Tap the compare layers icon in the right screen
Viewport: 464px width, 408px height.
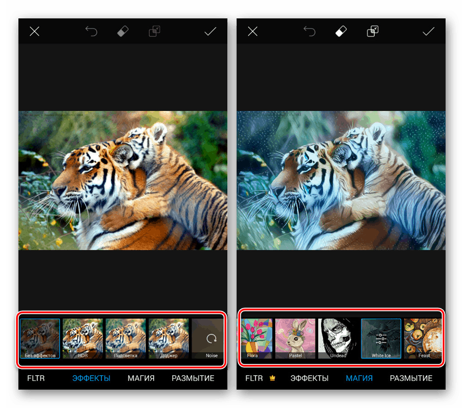[x=372, y=31]
